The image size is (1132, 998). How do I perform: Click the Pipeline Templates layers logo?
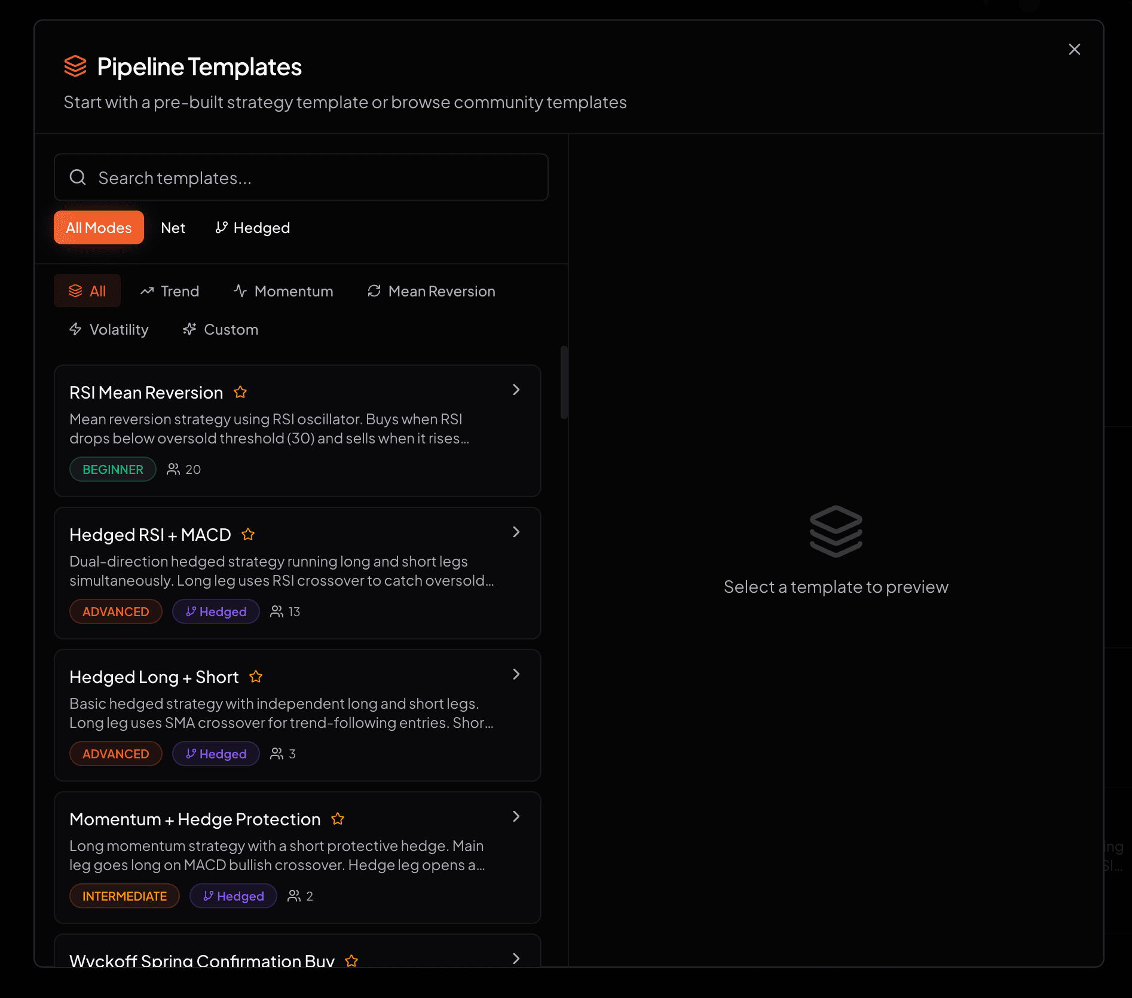tap(75, 66)
